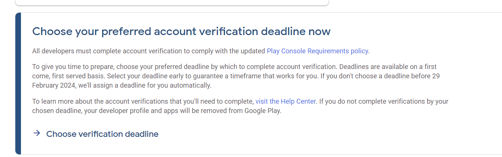502x157 pixels.
Task: Click the Google Play text in the last paragraph
Action: coord(262,111)
